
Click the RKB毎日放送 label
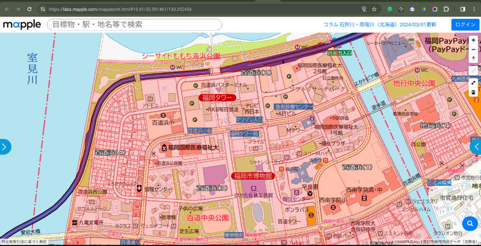(224, 109)
